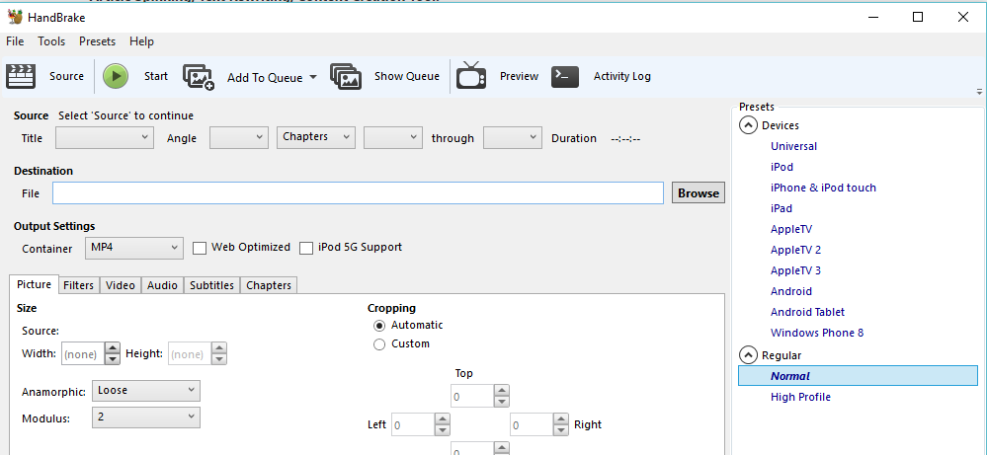This screenshot has width=987, height=455.
Task: Open the Angle dropdown
Action: click(238, 137)
